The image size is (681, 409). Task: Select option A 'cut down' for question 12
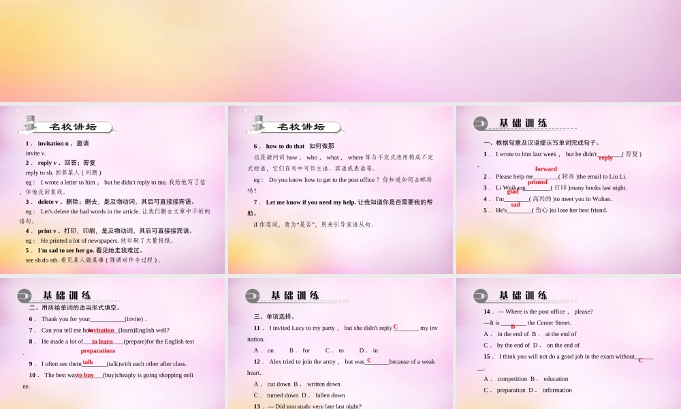pyautogui.click(x=272, y=384)
